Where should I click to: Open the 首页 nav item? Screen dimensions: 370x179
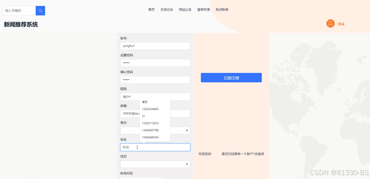(151, 10)
